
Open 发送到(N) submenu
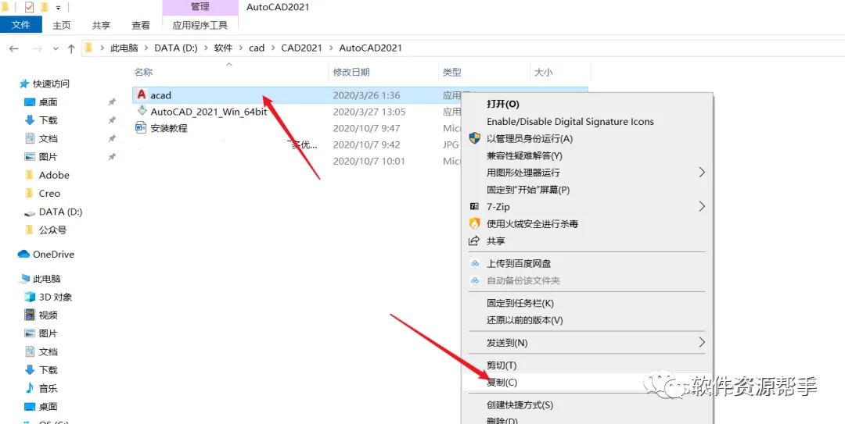507,343
